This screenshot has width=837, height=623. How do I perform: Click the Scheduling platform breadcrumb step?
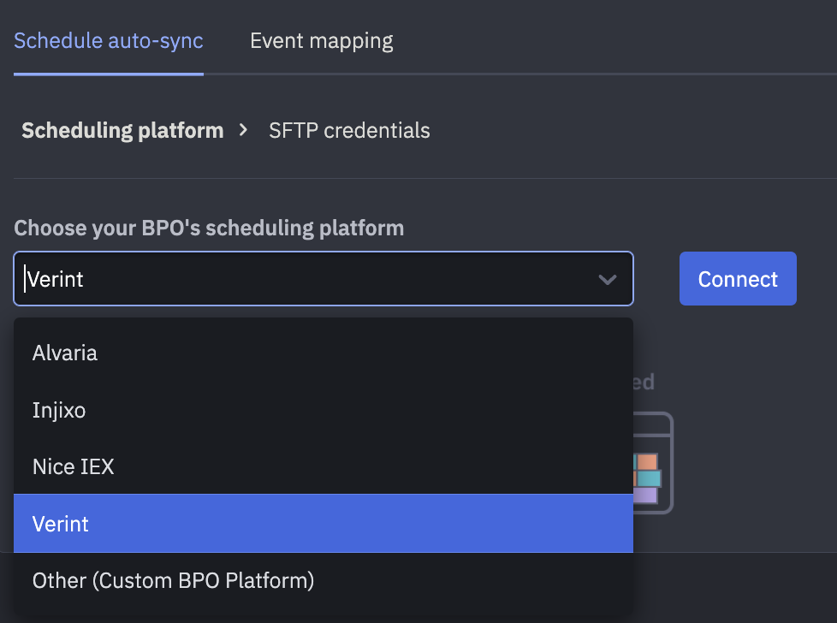pyautogui.click(x=122, y=130)
